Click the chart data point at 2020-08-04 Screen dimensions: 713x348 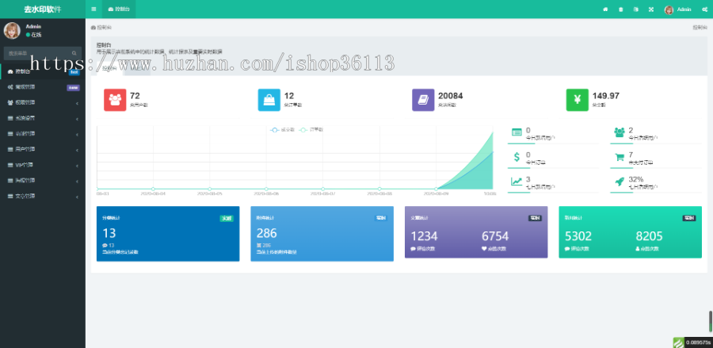153,189
